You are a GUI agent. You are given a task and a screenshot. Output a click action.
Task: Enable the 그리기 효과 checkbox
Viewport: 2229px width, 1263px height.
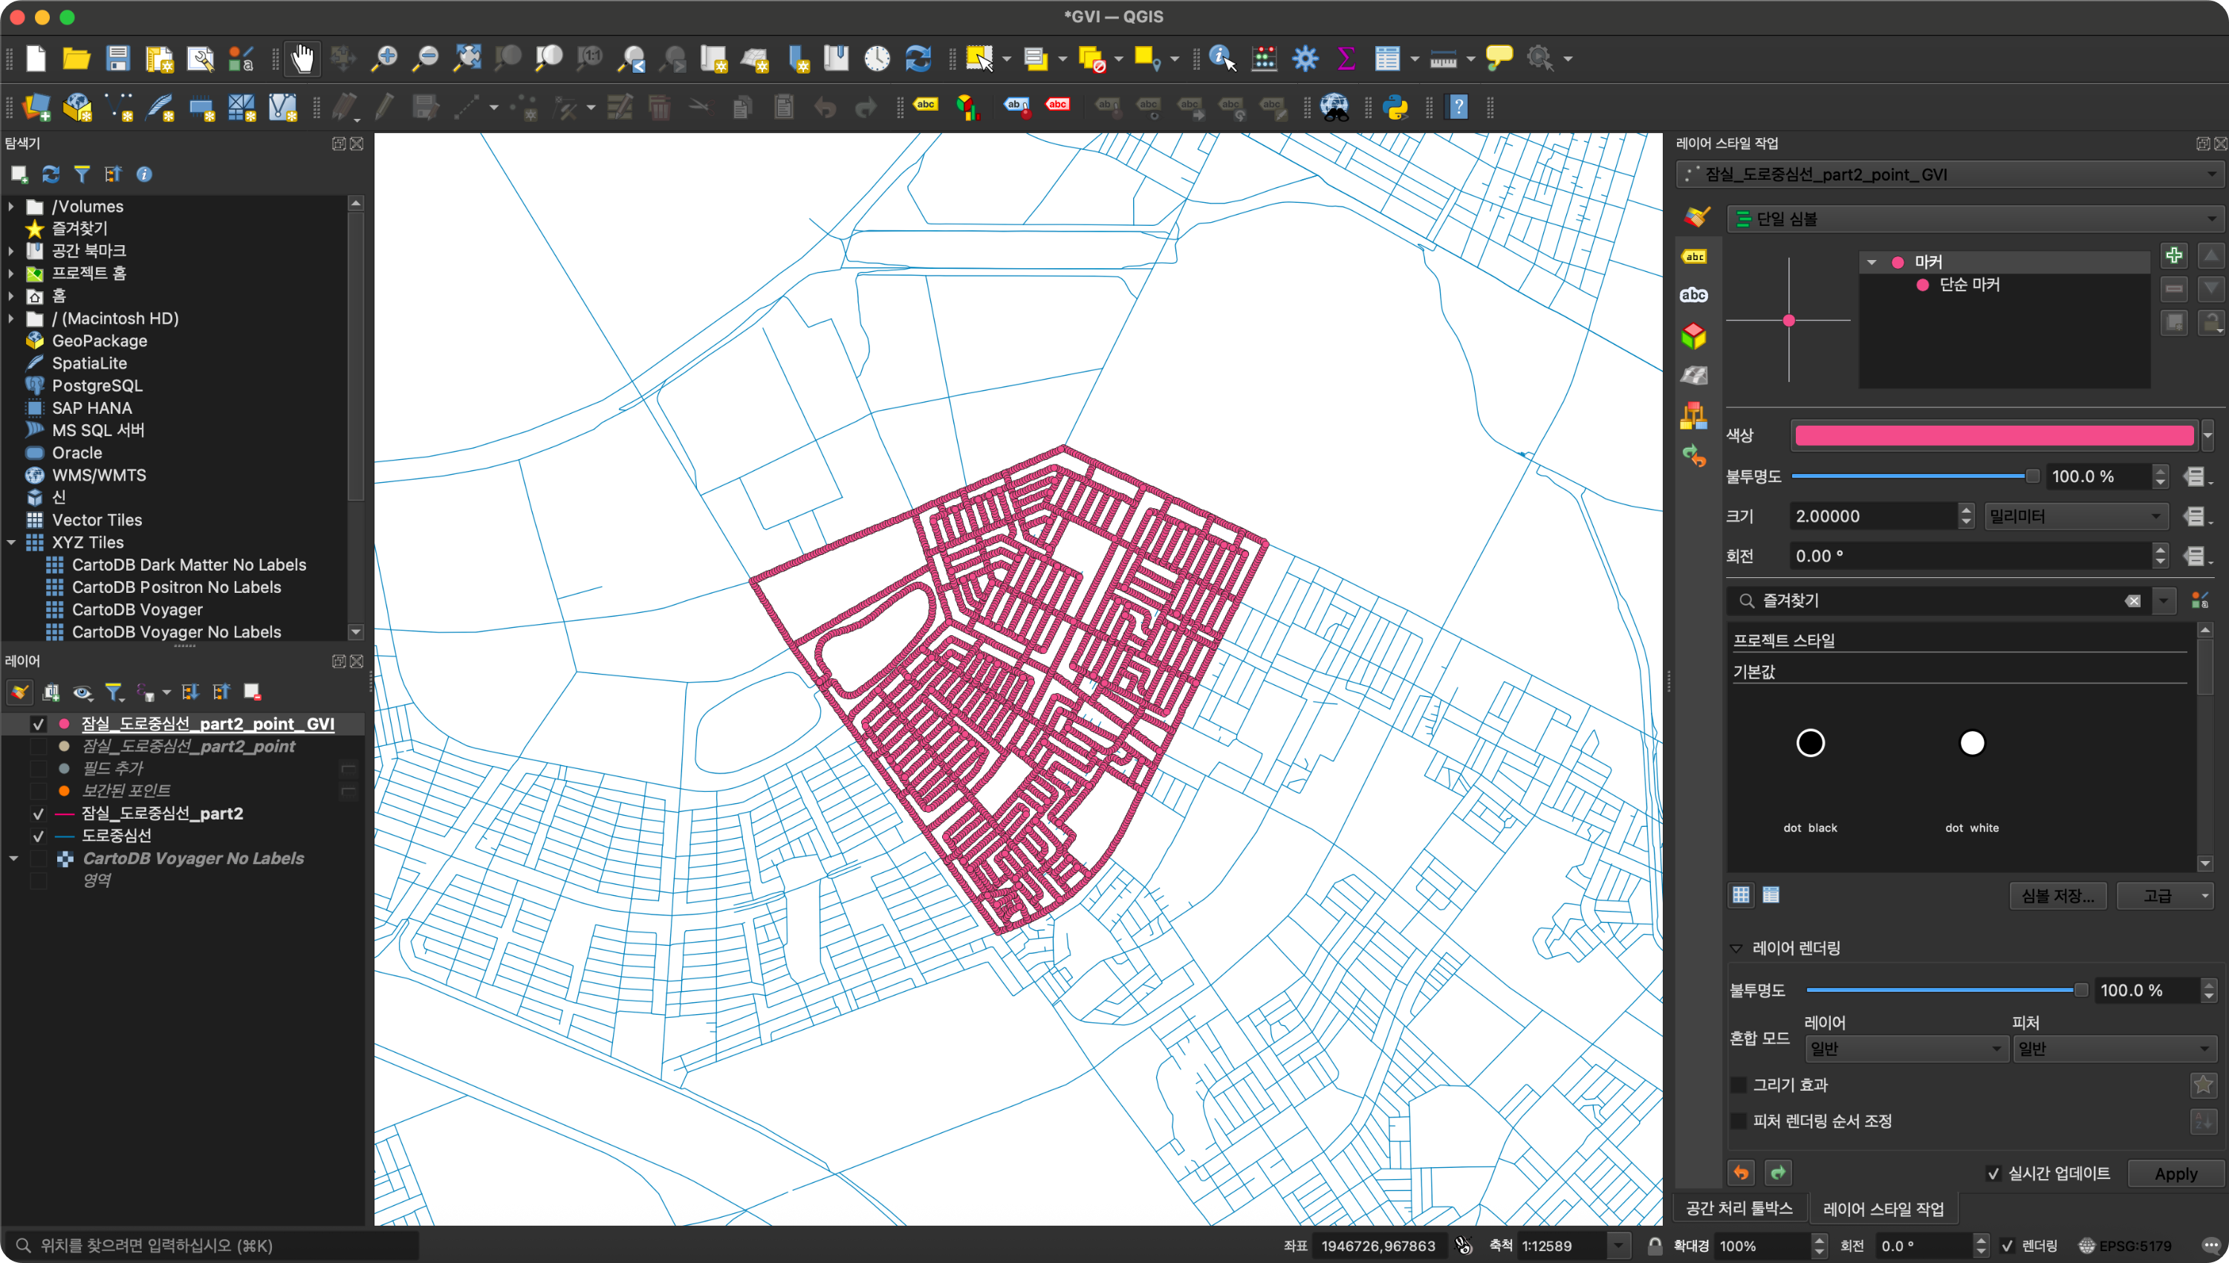1738,1084
